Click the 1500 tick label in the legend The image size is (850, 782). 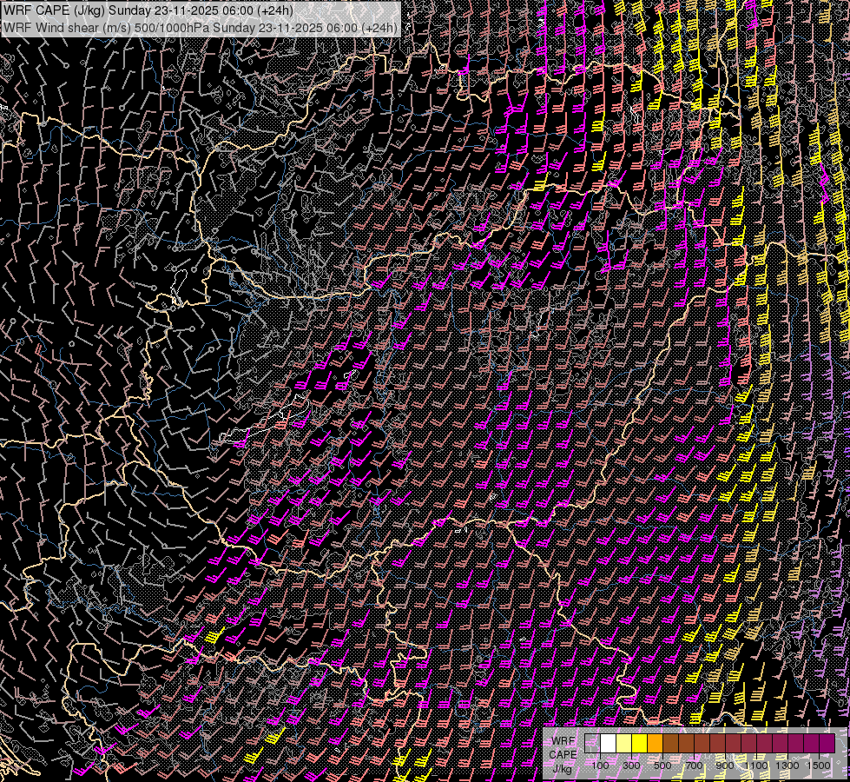pos(819,765)
